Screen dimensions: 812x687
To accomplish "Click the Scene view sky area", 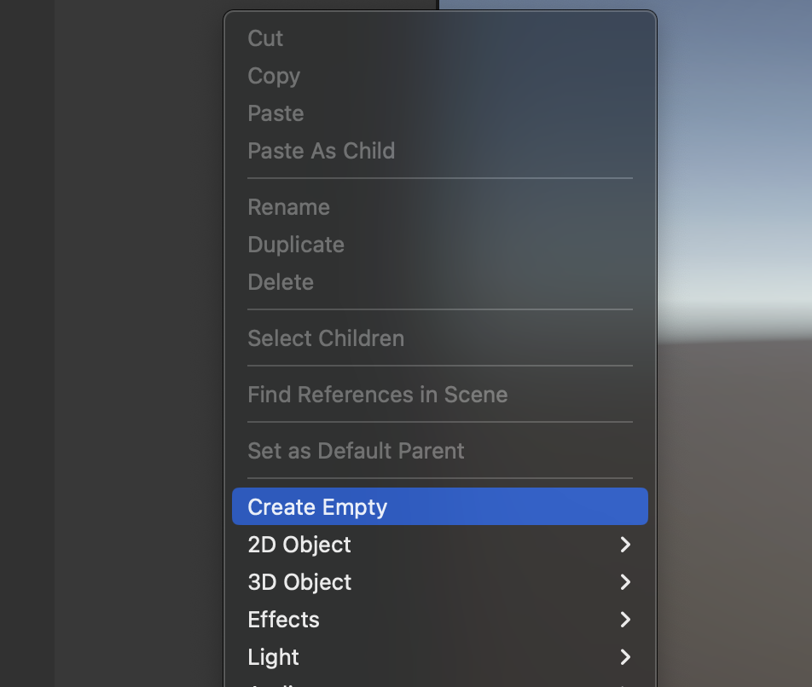I will pyautogui.click(x=734, y=128).
